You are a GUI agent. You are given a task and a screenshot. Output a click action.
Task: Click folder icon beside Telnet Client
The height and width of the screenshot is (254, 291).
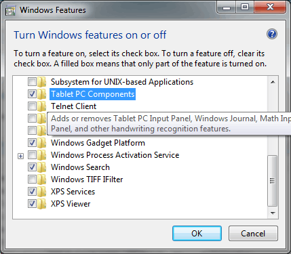click(x=42, y=106)
